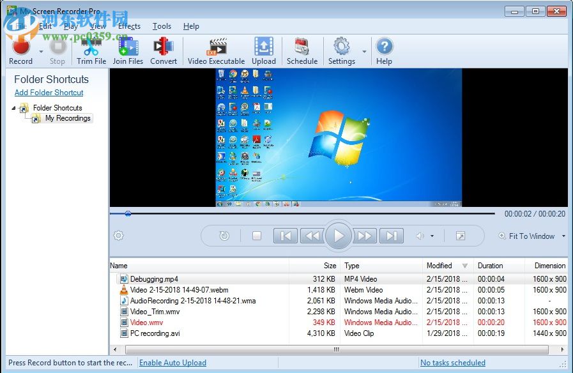Open the Tools menu
Image resolution: width=573 pixels, height=373 pixels.
click(x=162, y=26)
